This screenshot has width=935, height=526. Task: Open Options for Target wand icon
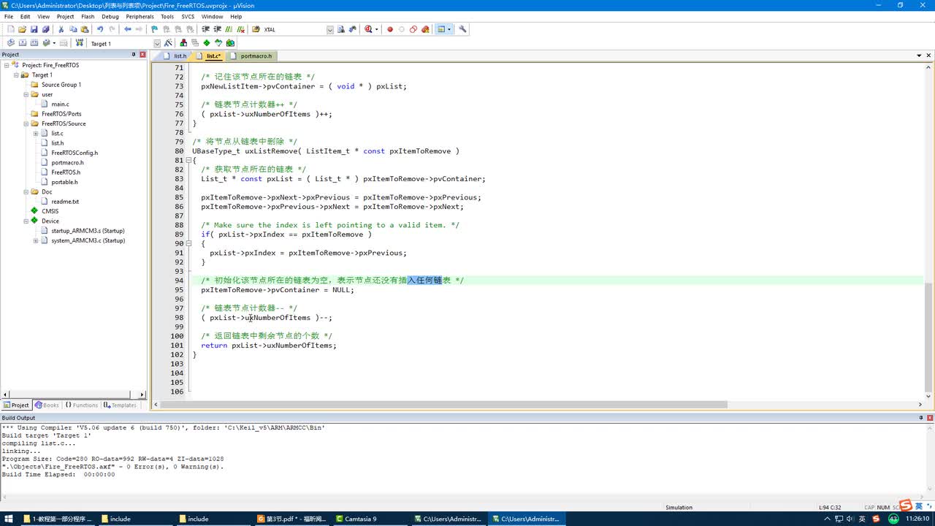click(x=168, y=43)
